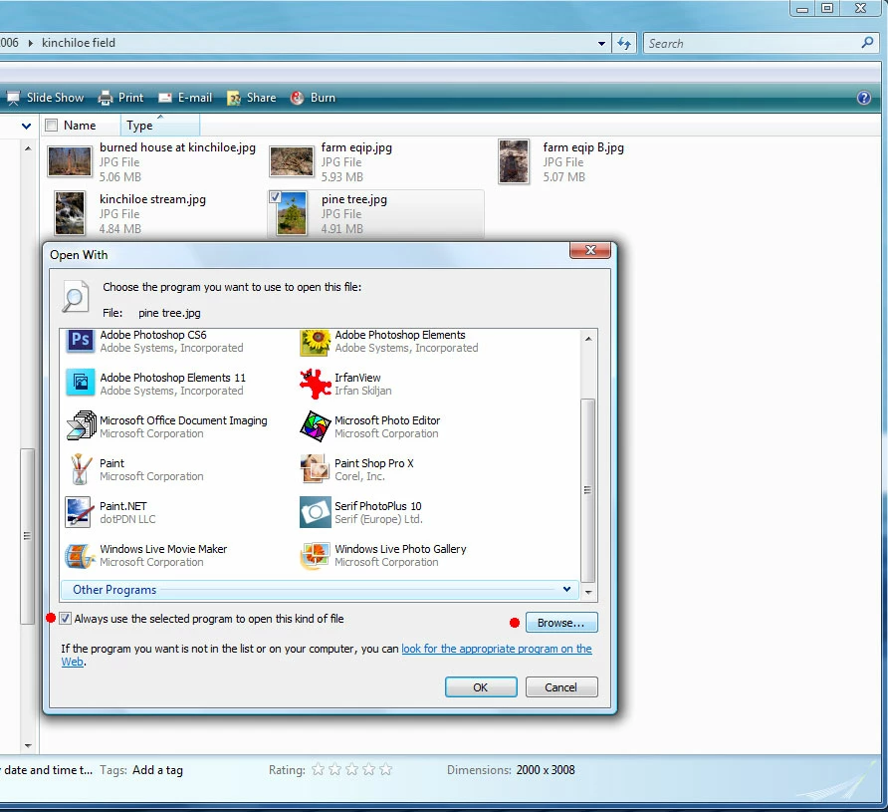Collapse the navigation pane chevron
This screenshot has height=812, width=888.
click(x=26, y=126)
